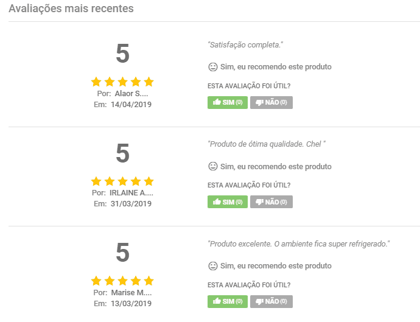Click reviewer name Alaor S.

(x=131, y=94)
